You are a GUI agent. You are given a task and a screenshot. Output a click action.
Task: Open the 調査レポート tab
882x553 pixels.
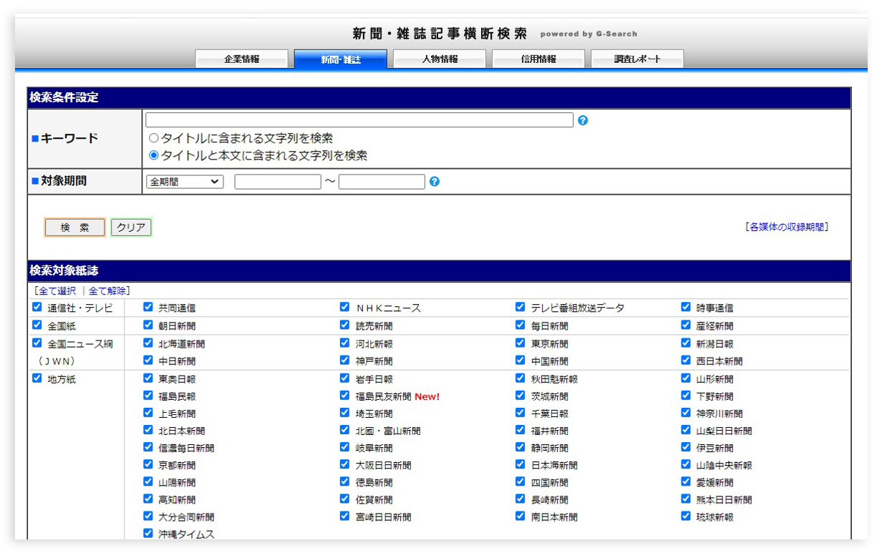[637, 59]
